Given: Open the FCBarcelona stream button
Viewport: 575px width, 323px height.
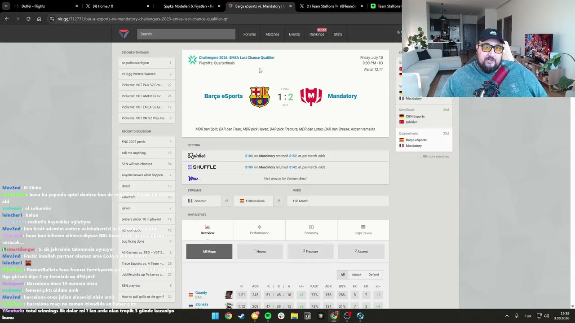Looking at the screenshot, I should point(254,201).
